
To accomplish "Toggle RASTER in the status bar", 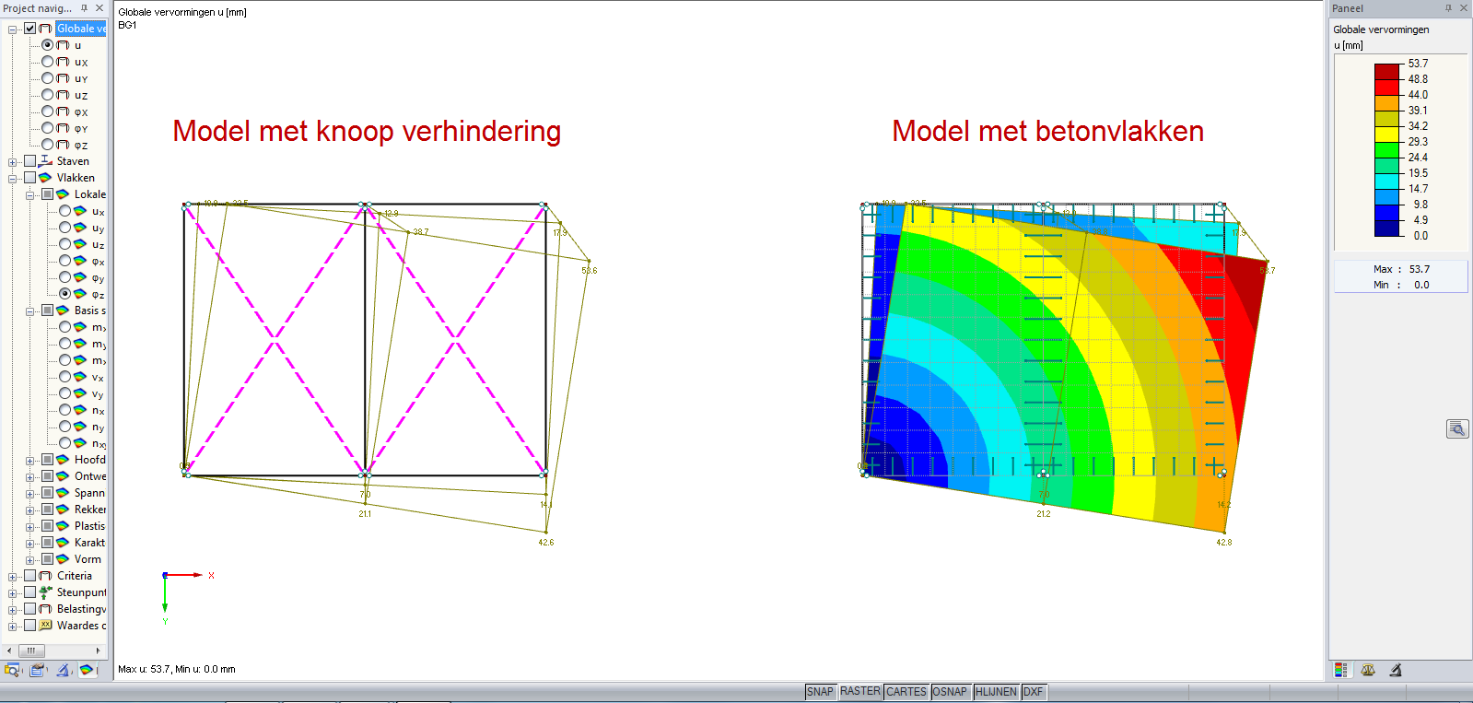I will [859, 692].
